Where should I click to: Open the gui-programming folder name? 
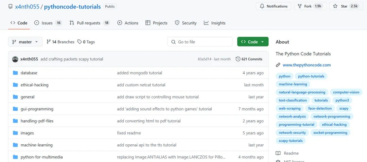pos(37,109)
